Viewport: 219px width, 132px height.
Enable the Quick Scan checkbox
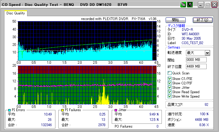(x=169, y=73)
